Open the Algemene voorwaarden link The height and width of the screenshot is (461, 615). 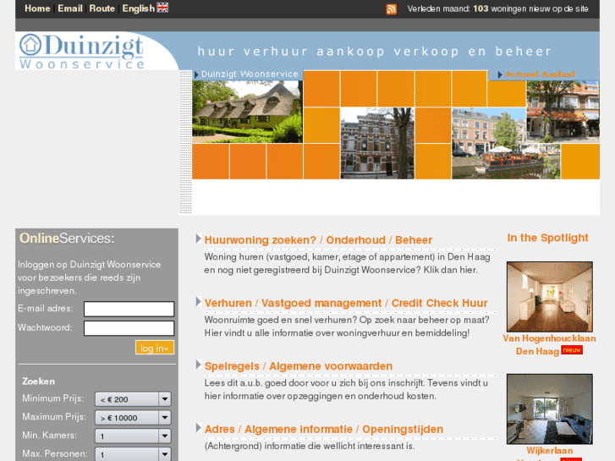[x=331, y=366]
